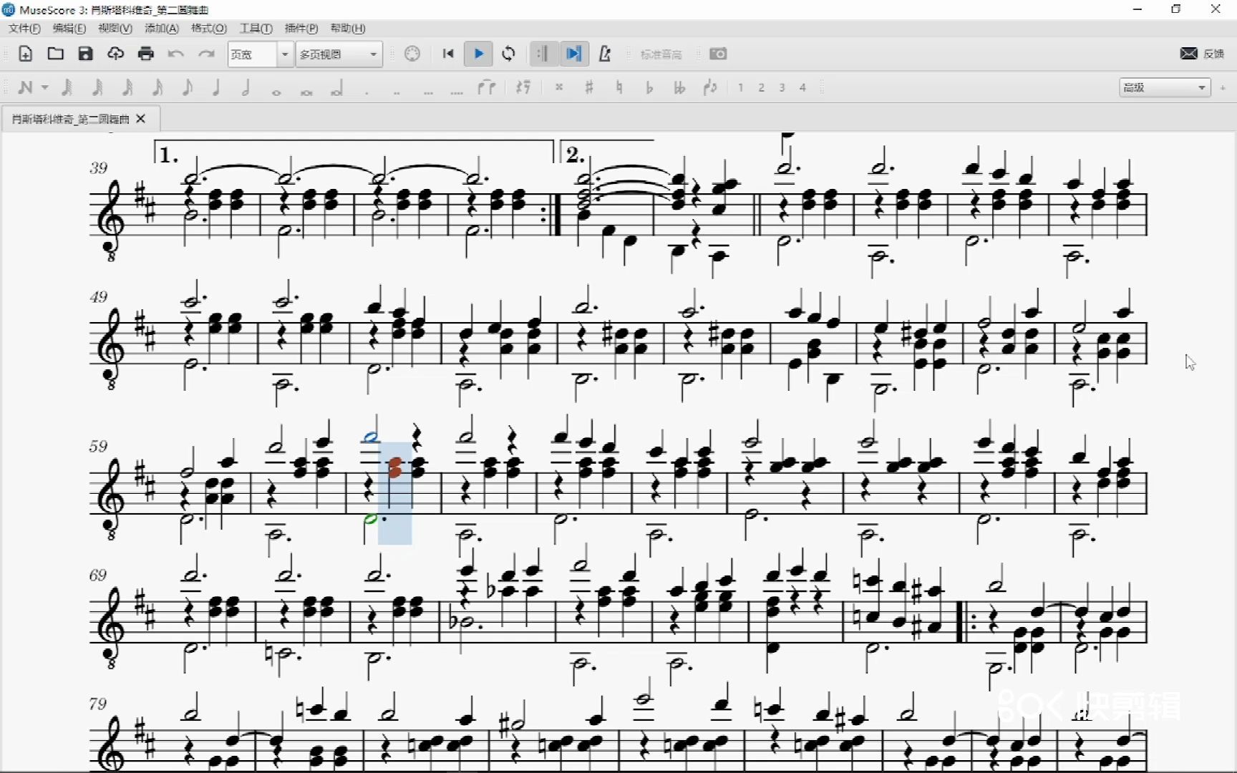Flip stem direction of selected note
1237x773 pixels.
coord(710,87)
